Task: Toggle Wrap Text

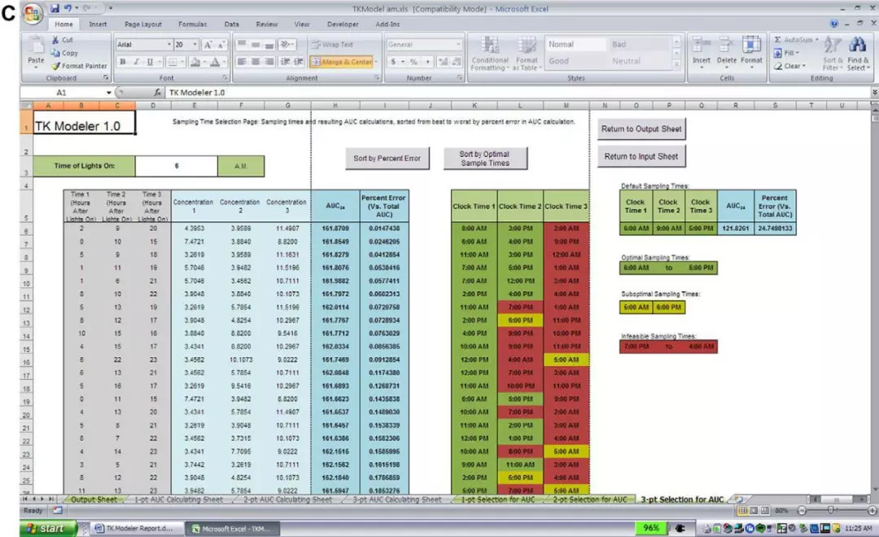Action: (x=332, y=45)
